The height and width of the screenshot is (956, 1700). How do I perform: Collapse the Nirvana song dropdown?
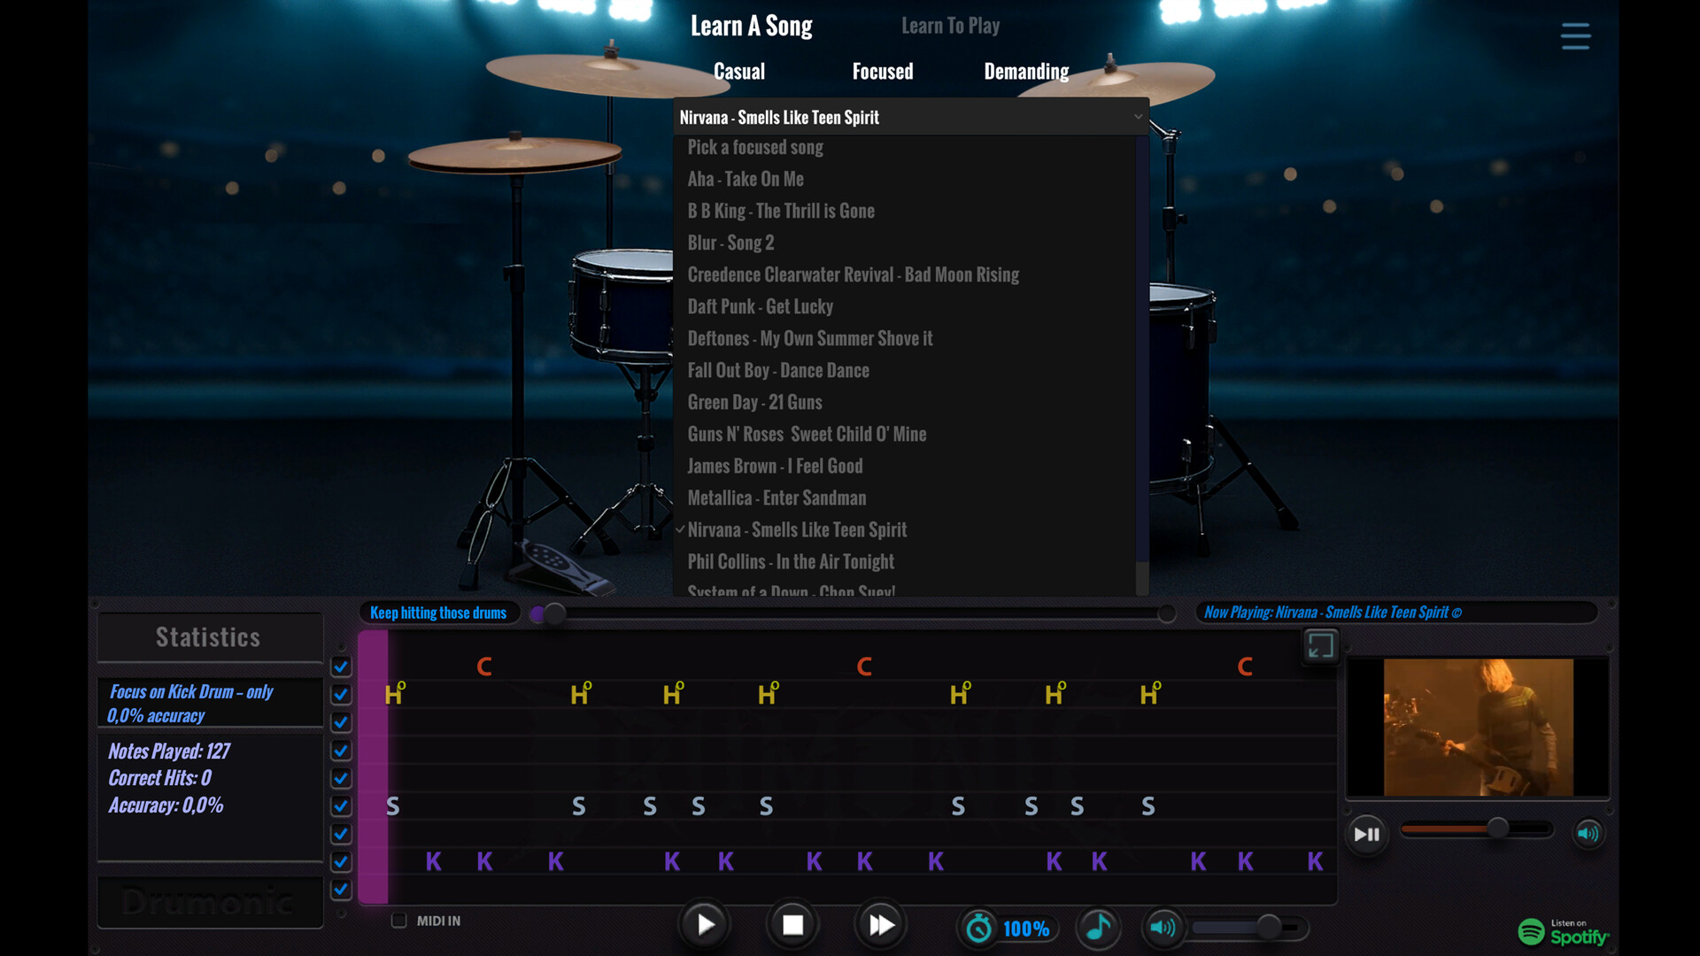click(1138, 117)
